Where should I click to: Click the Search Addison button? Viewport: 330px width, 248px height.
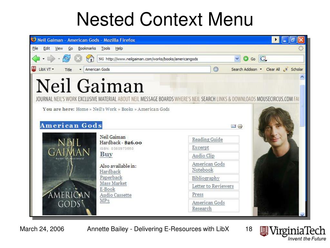(x=244, y=69)
